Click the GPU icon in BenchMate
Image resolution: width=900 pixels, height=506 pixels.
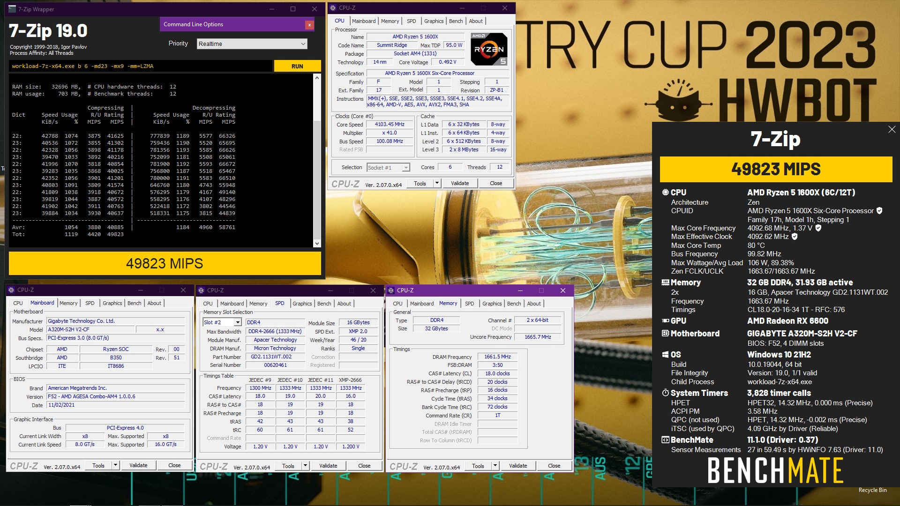pos(665,321)
